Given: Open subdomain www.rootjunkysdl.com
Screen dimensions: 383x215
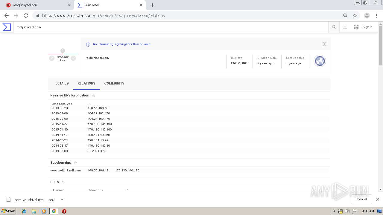Looking at the screenshot, I should point(66,171).
